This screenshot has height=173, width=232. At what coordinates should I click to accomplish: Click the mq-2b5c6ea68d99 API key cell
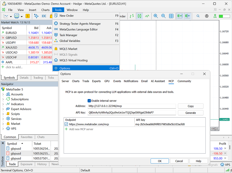(x=170, y=124)
